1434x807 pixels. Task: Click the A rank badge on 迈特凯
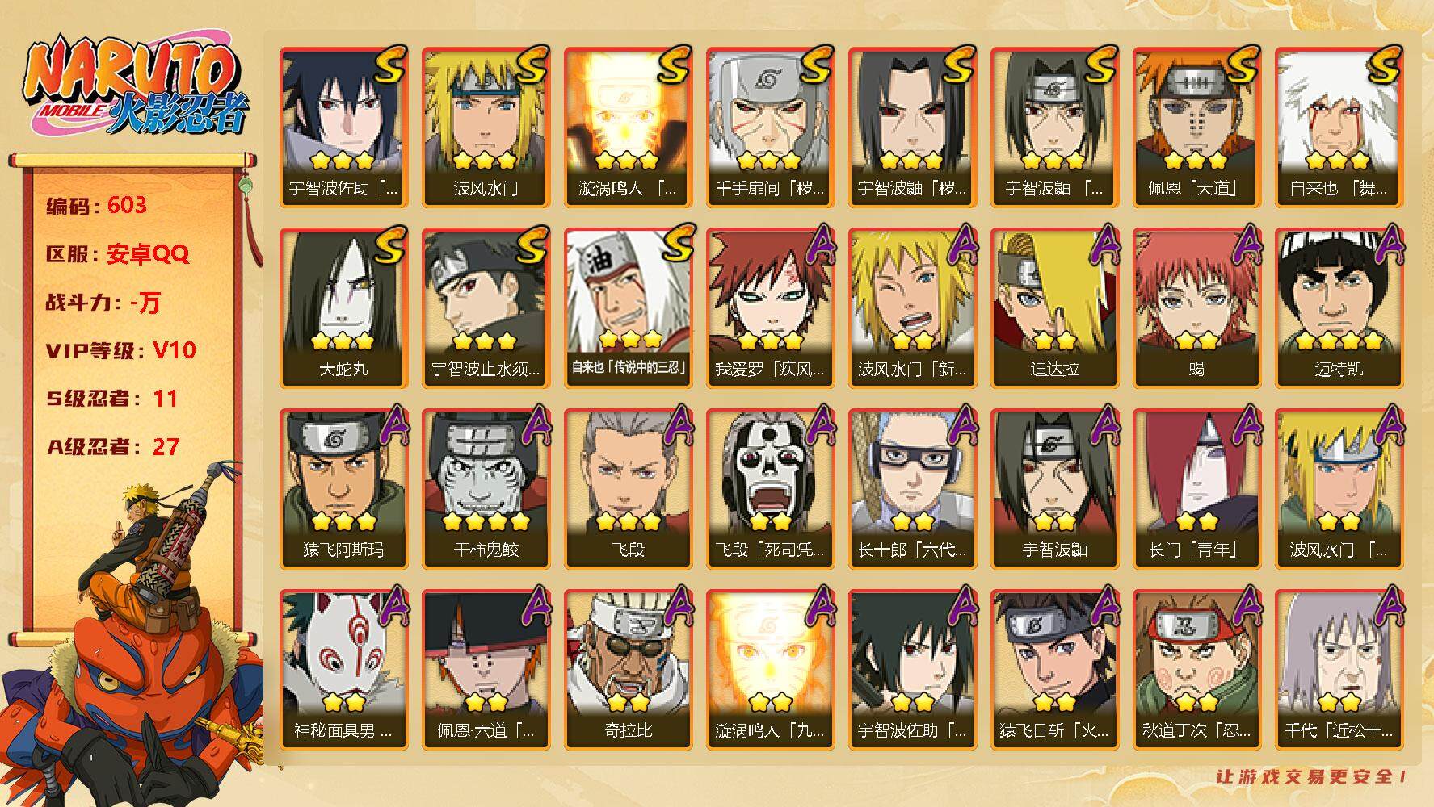pyautogui.click(x=1387, y=245)
